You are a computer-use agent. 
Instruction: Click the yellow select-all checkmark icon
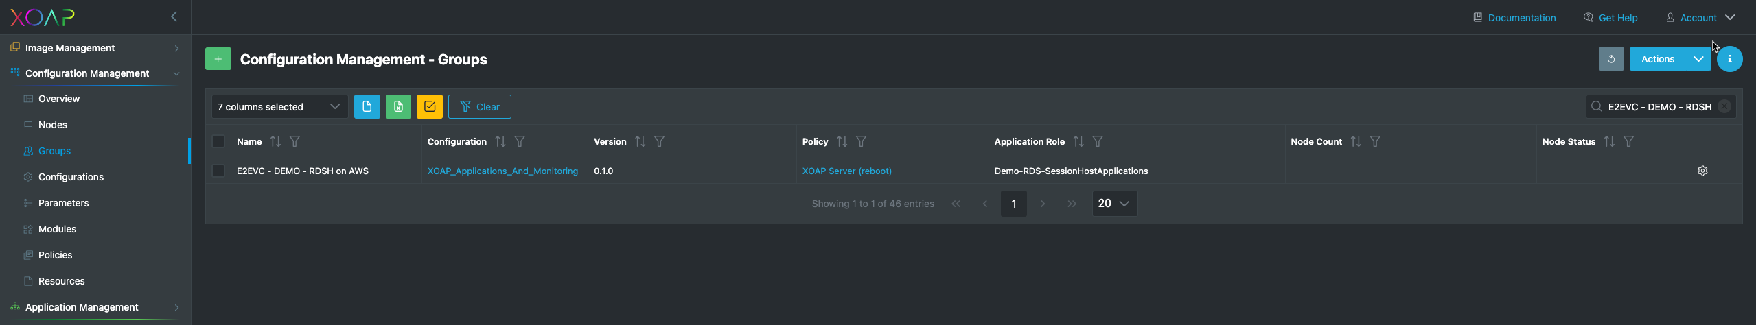[430, 107]
